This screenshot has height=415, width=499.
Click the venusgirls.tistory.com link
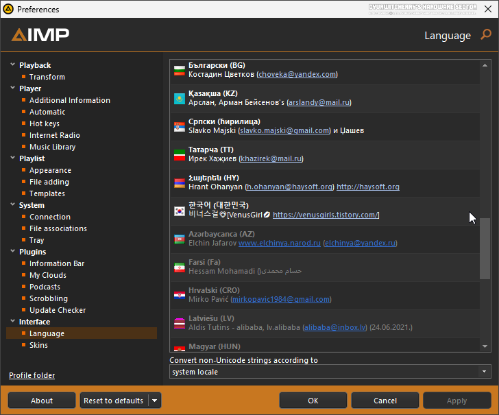tap(326, 215)
